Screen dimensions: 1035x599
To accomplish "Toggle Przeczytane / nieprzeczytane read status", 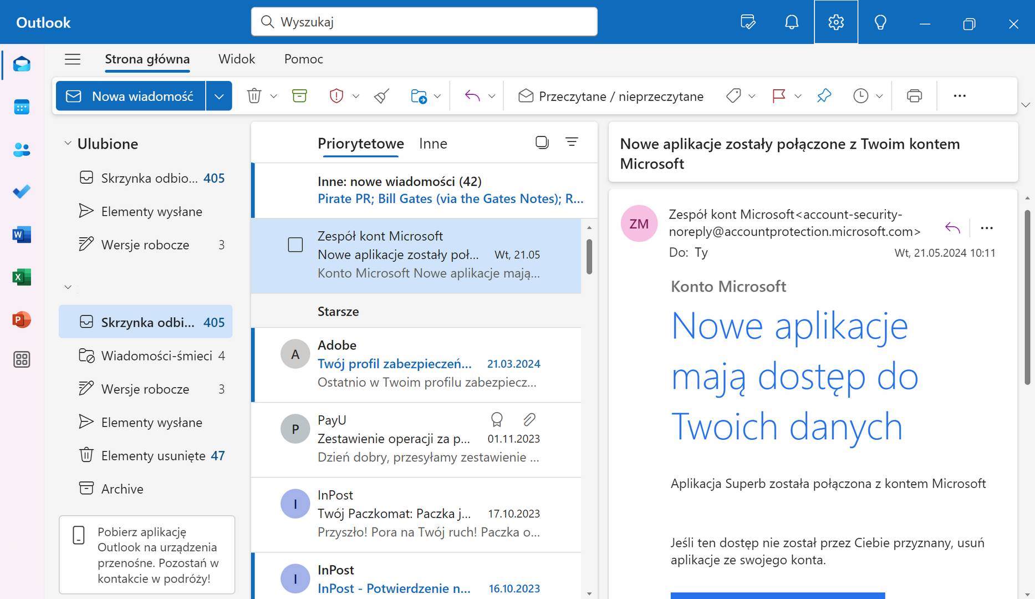I will coord(611,96).
